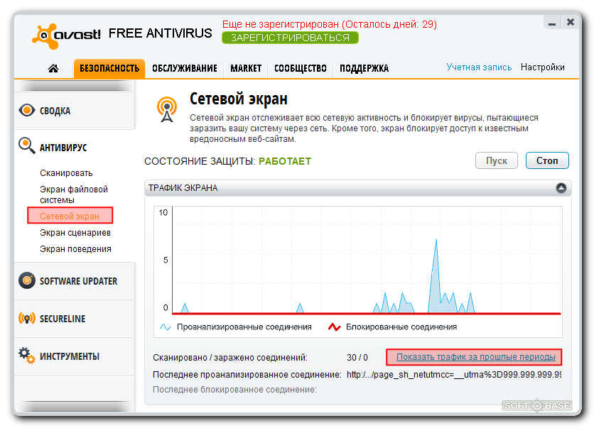Click the РАБОТАЕТ status text
This screenshot has width=594, height=428.
[x=285, y=161]
